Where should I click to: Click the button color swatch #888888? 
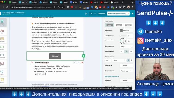click(121, 30)
